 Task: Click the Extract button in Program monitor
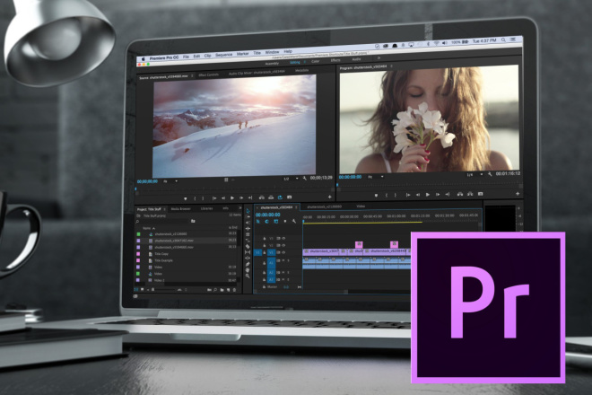pos(470,194)
